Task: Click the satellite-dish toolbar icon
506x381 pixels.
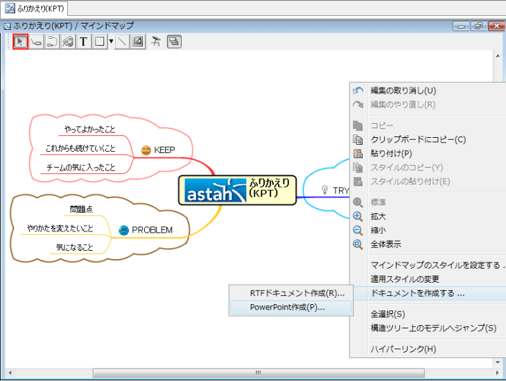Action: pyautogui.click(x=156, y=42)
